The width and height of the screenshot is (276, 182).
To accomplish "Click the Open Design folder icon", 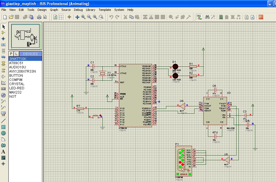I will [11, 17].
